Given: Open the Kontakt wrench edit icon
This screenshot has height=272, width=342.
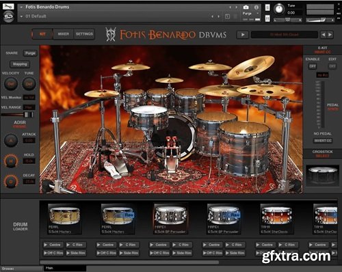Looking at the screenshot, I should (8, 6).
